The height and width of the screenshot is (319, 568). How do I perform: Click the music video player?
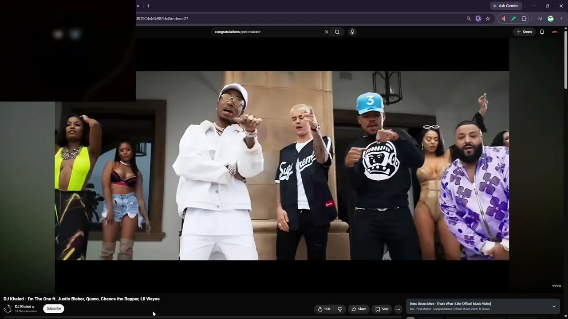282,166
